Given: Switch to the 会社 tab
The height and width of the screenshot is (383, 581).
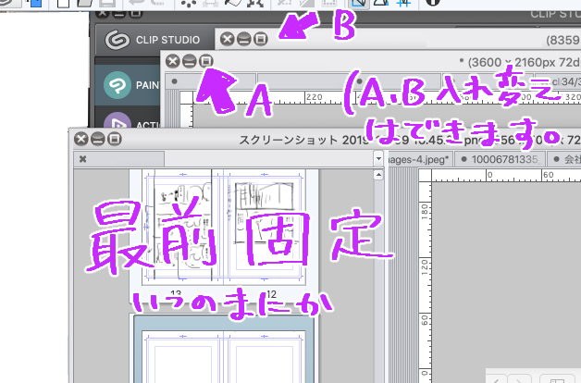Looking at the screenshot, I should point(564,159).
